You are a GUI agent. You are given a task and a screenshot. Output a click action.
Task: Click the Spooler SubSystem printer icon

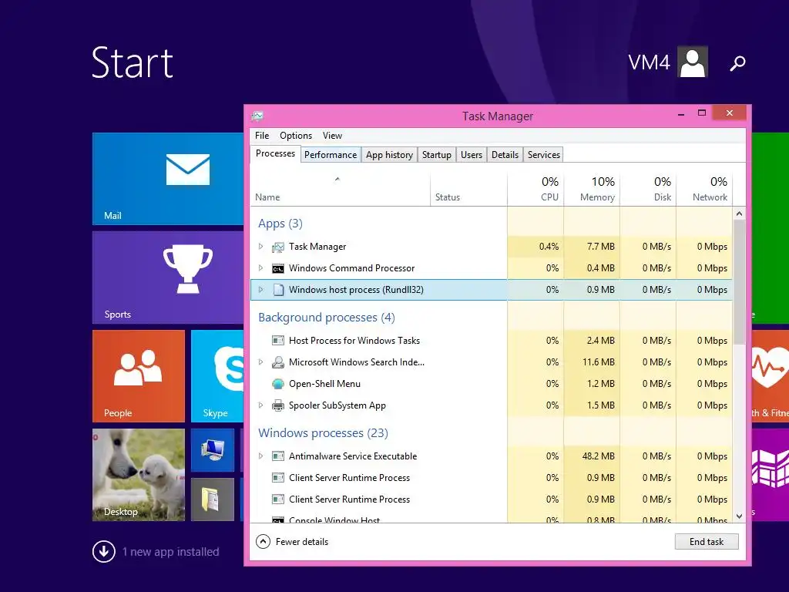click(277, 405)
